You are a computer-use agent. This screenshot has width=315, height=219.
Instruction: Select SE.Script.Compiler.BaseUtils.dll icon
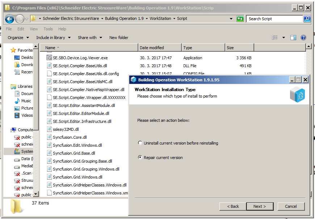pyautogui.click(x=49, y=65)
